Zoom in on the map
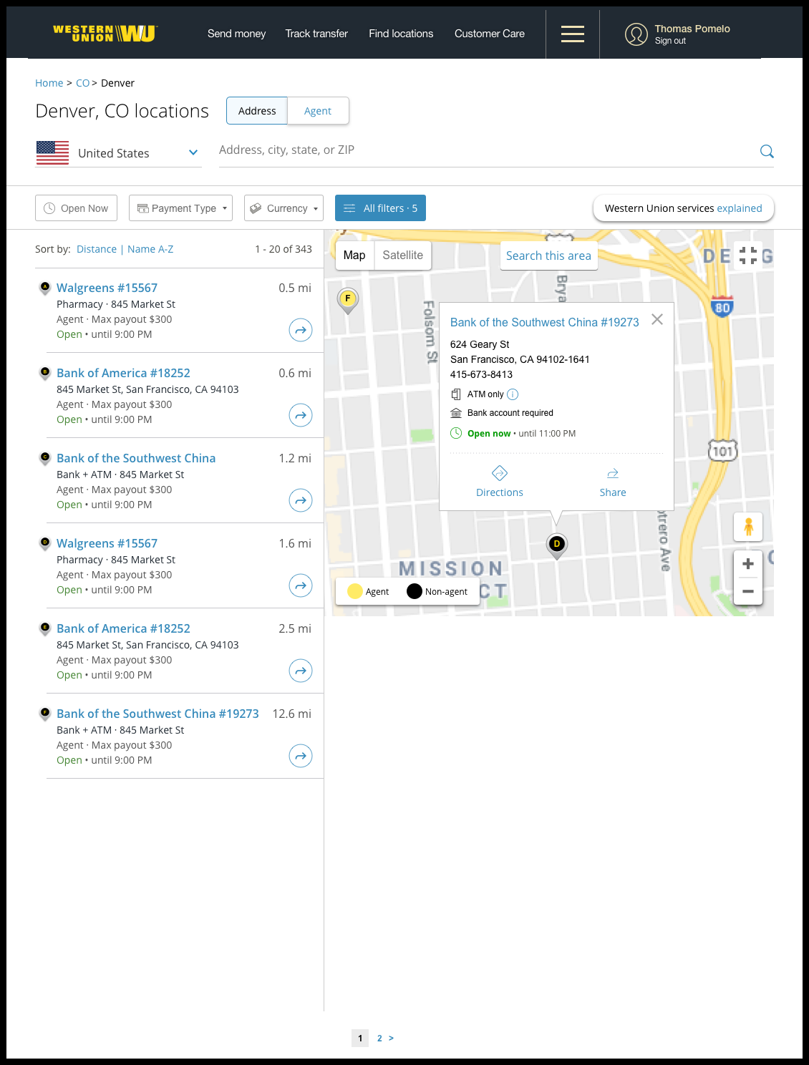This screenshot has width=809, height=1065. pos(748,564)
